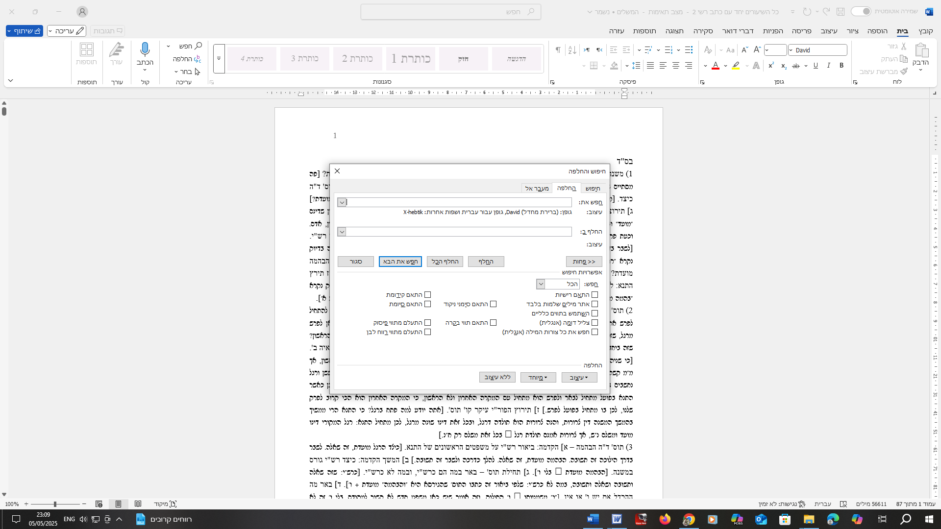
Task: Click the Replace (החלף) dialog button
Action: [486, 262]
